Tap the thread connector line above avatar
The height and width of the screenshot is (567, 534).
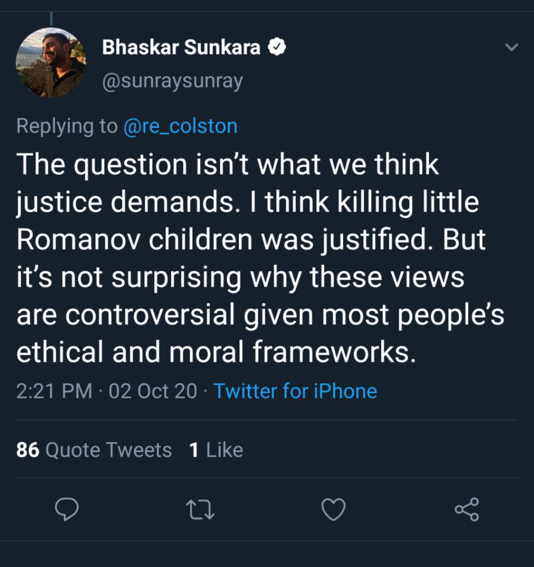(51, 18)
